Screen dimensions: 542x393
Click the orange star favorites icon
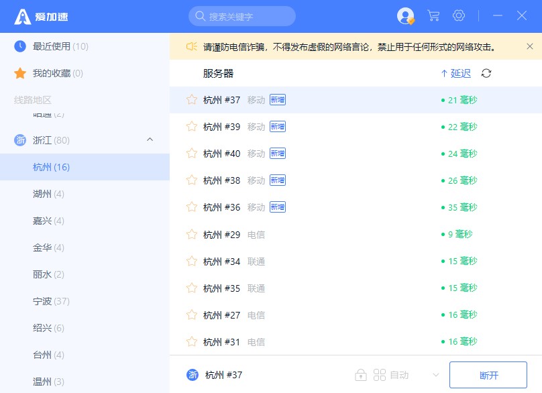click(20, 73)
